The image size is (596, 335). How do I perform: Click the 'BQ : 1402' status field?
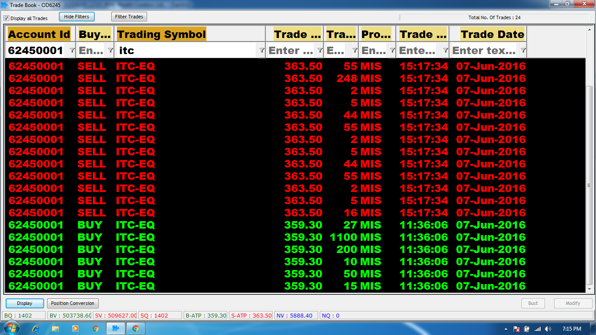click(x=24, y=315)
